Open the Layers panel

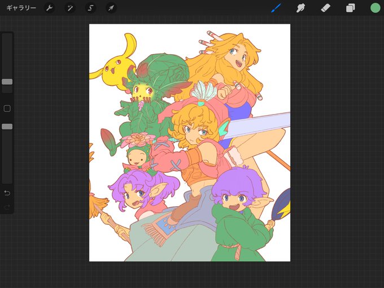click(350, 8)
